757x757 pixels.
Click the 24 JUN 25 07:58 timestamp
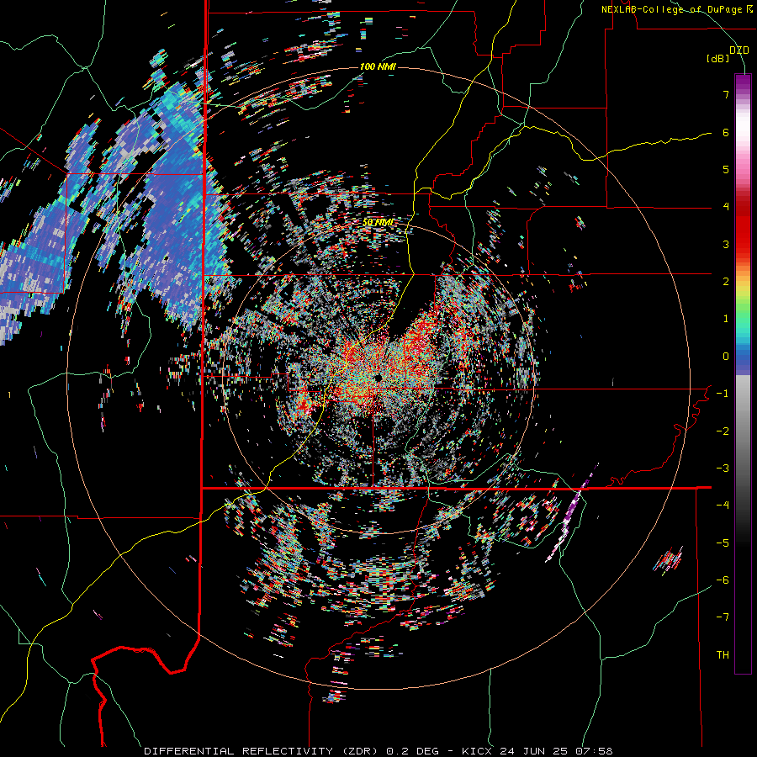click(x=555, y=751)
